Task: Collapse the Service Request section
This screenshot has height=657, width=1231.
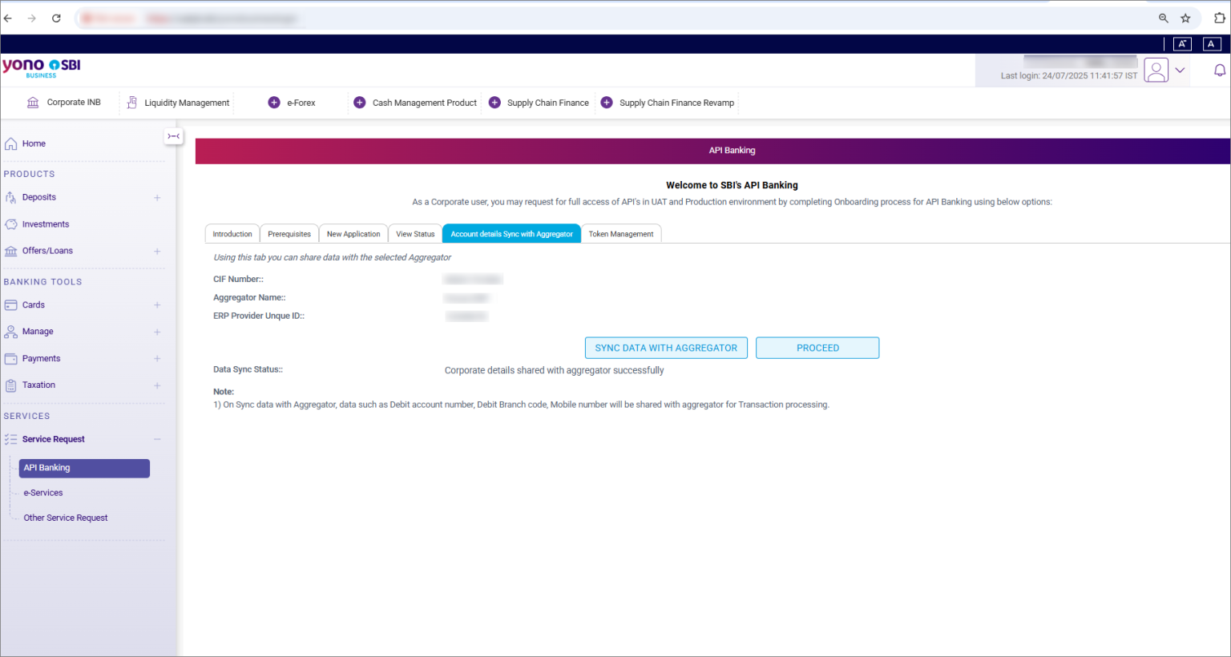Action: click(x=157, y=439)
